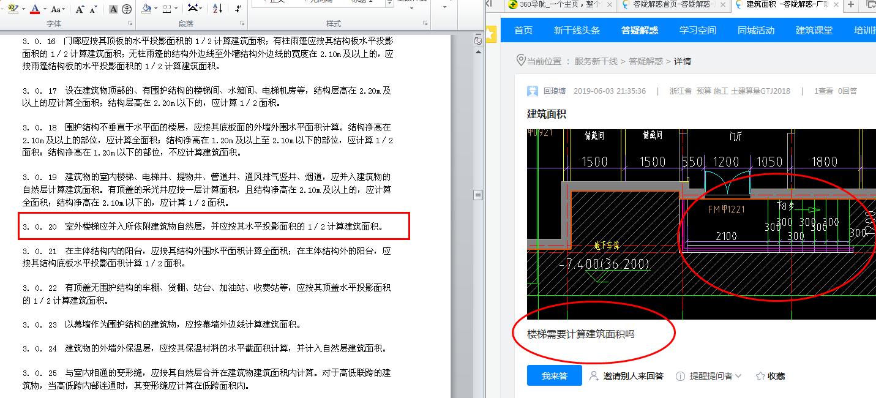Click the yellow favorites star icon

coord(490,34)
